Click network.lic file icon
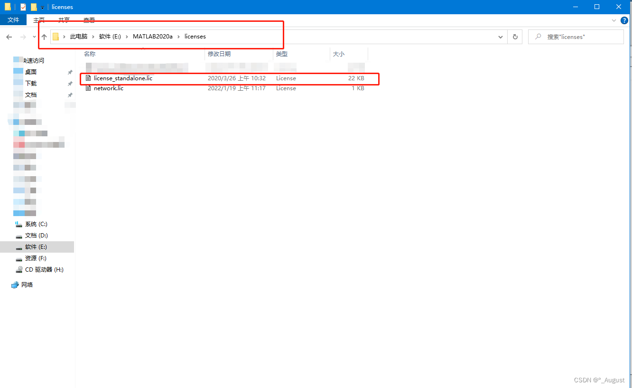 coord(88,88)
